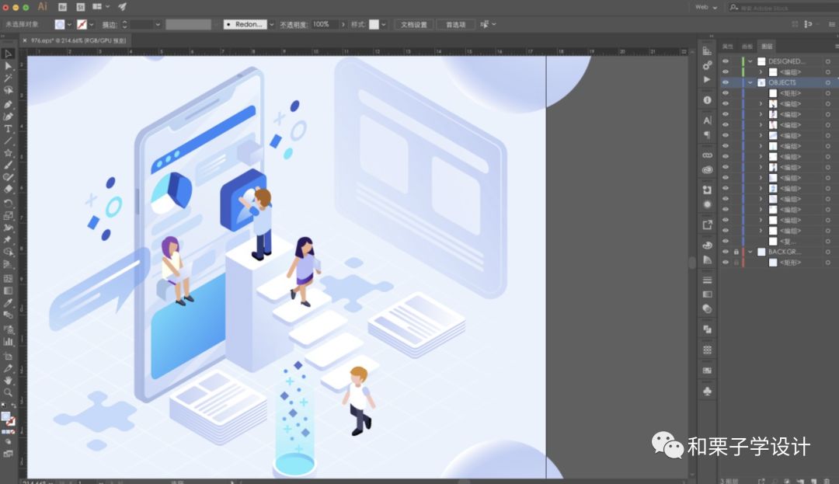Click the control bar stroke swatch

click(x=82, y=25)
